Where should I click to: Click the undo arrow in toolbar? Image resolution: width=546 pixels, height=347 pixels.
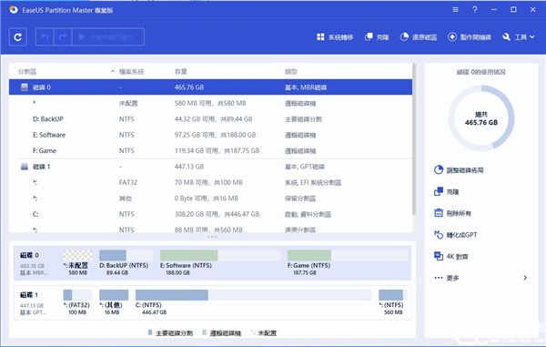click(x=45, y=37)
